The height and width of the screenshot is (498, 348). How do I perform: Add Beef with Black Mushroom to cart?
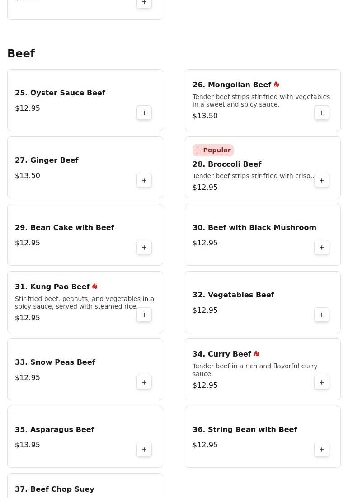coord(322,247)
